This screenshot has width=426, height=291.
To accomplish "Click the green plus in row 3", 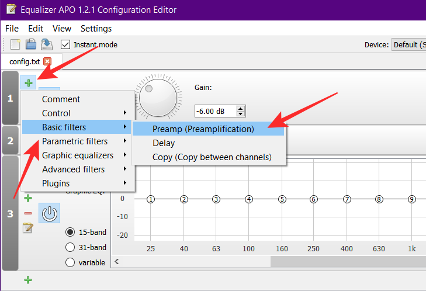I will 27,199.
